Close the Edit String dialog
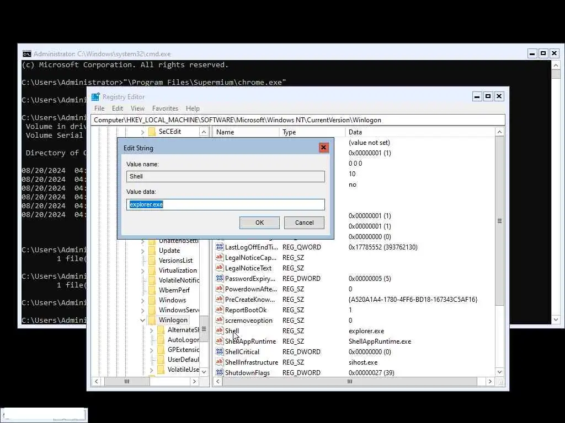The height and width of the screenshot is (423, 565). [x=323, y=148]
